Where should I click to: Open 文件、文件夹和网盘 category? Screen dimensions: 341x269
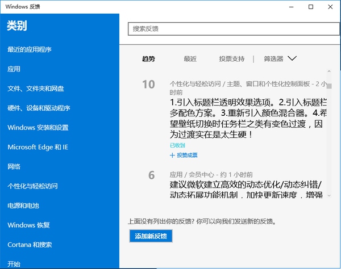click(36, 89)
